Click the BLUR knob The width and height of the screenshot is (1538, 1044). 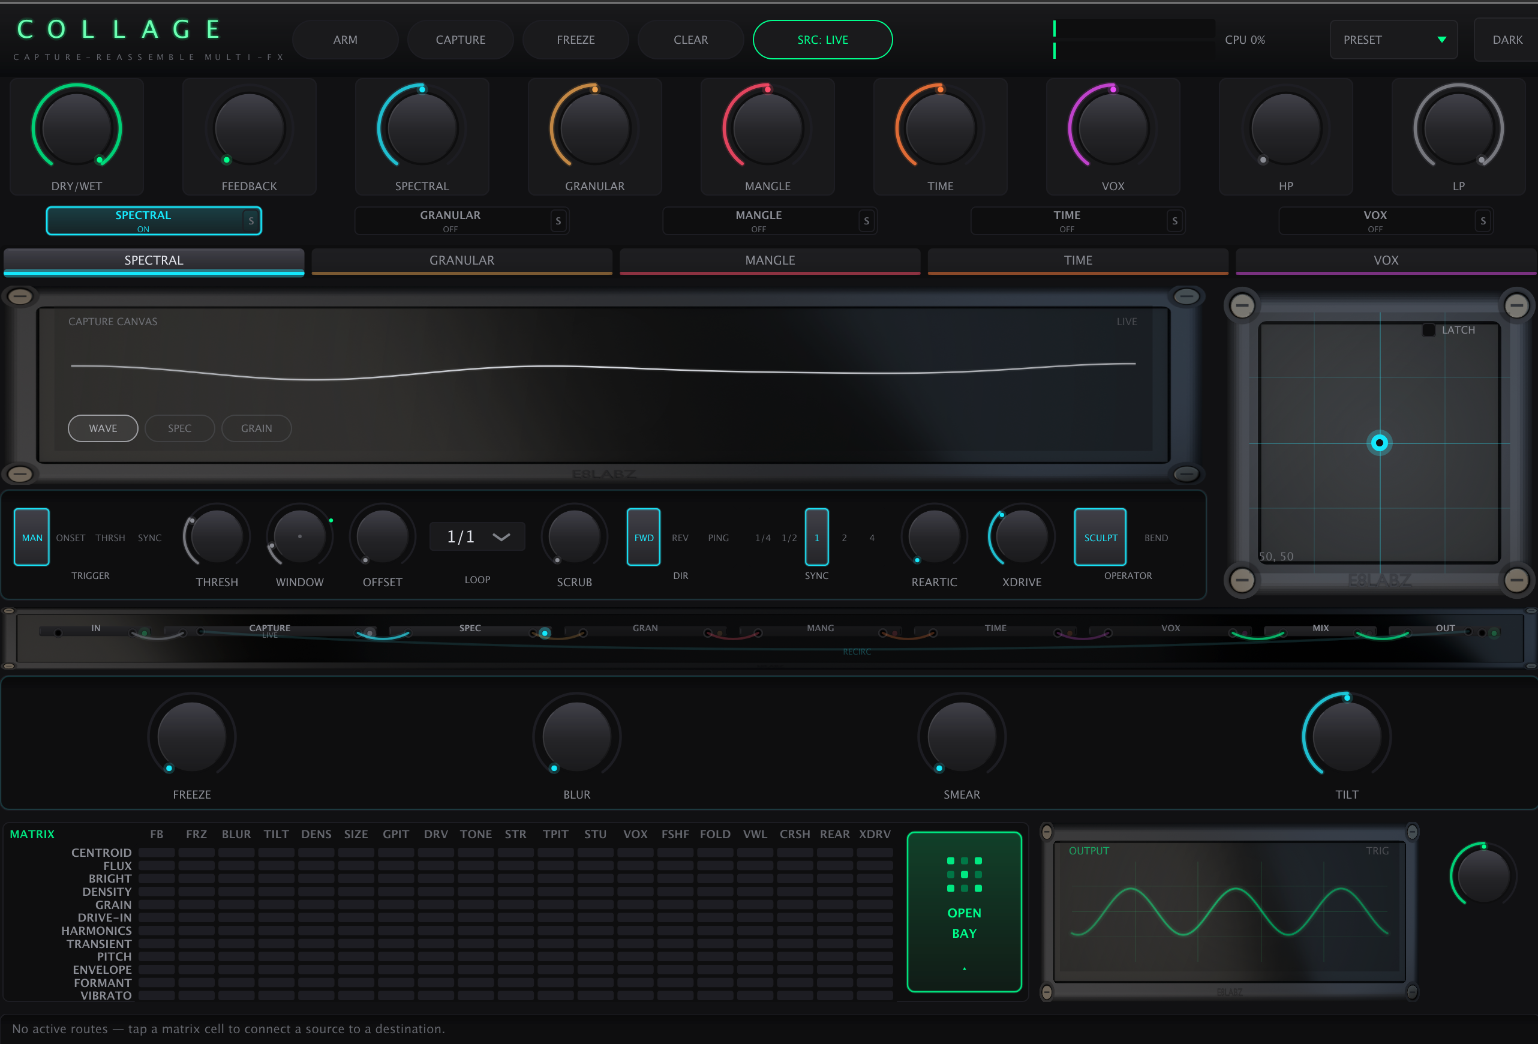click(576, 736)
